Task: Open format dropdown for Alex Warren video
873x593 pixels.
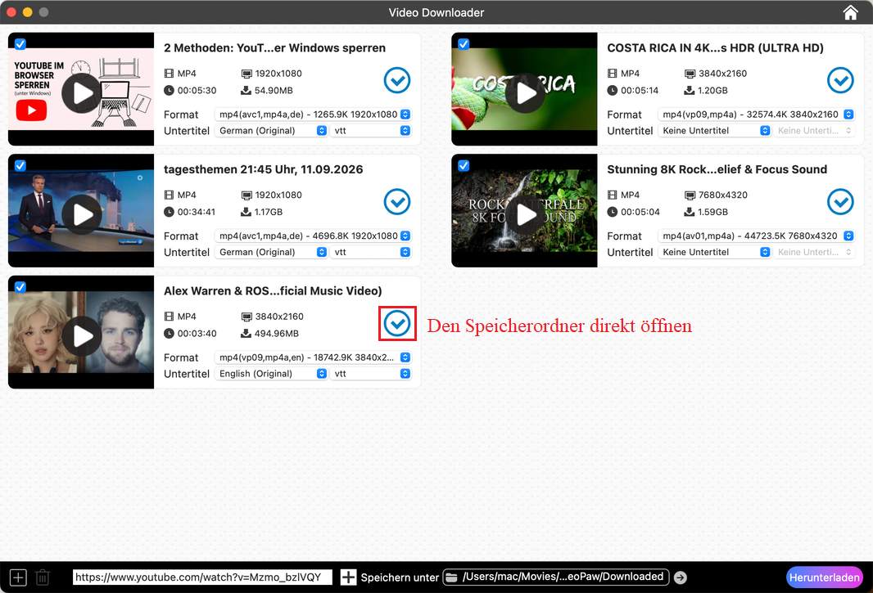Action: pyautogui.click(x=313, y=357)
